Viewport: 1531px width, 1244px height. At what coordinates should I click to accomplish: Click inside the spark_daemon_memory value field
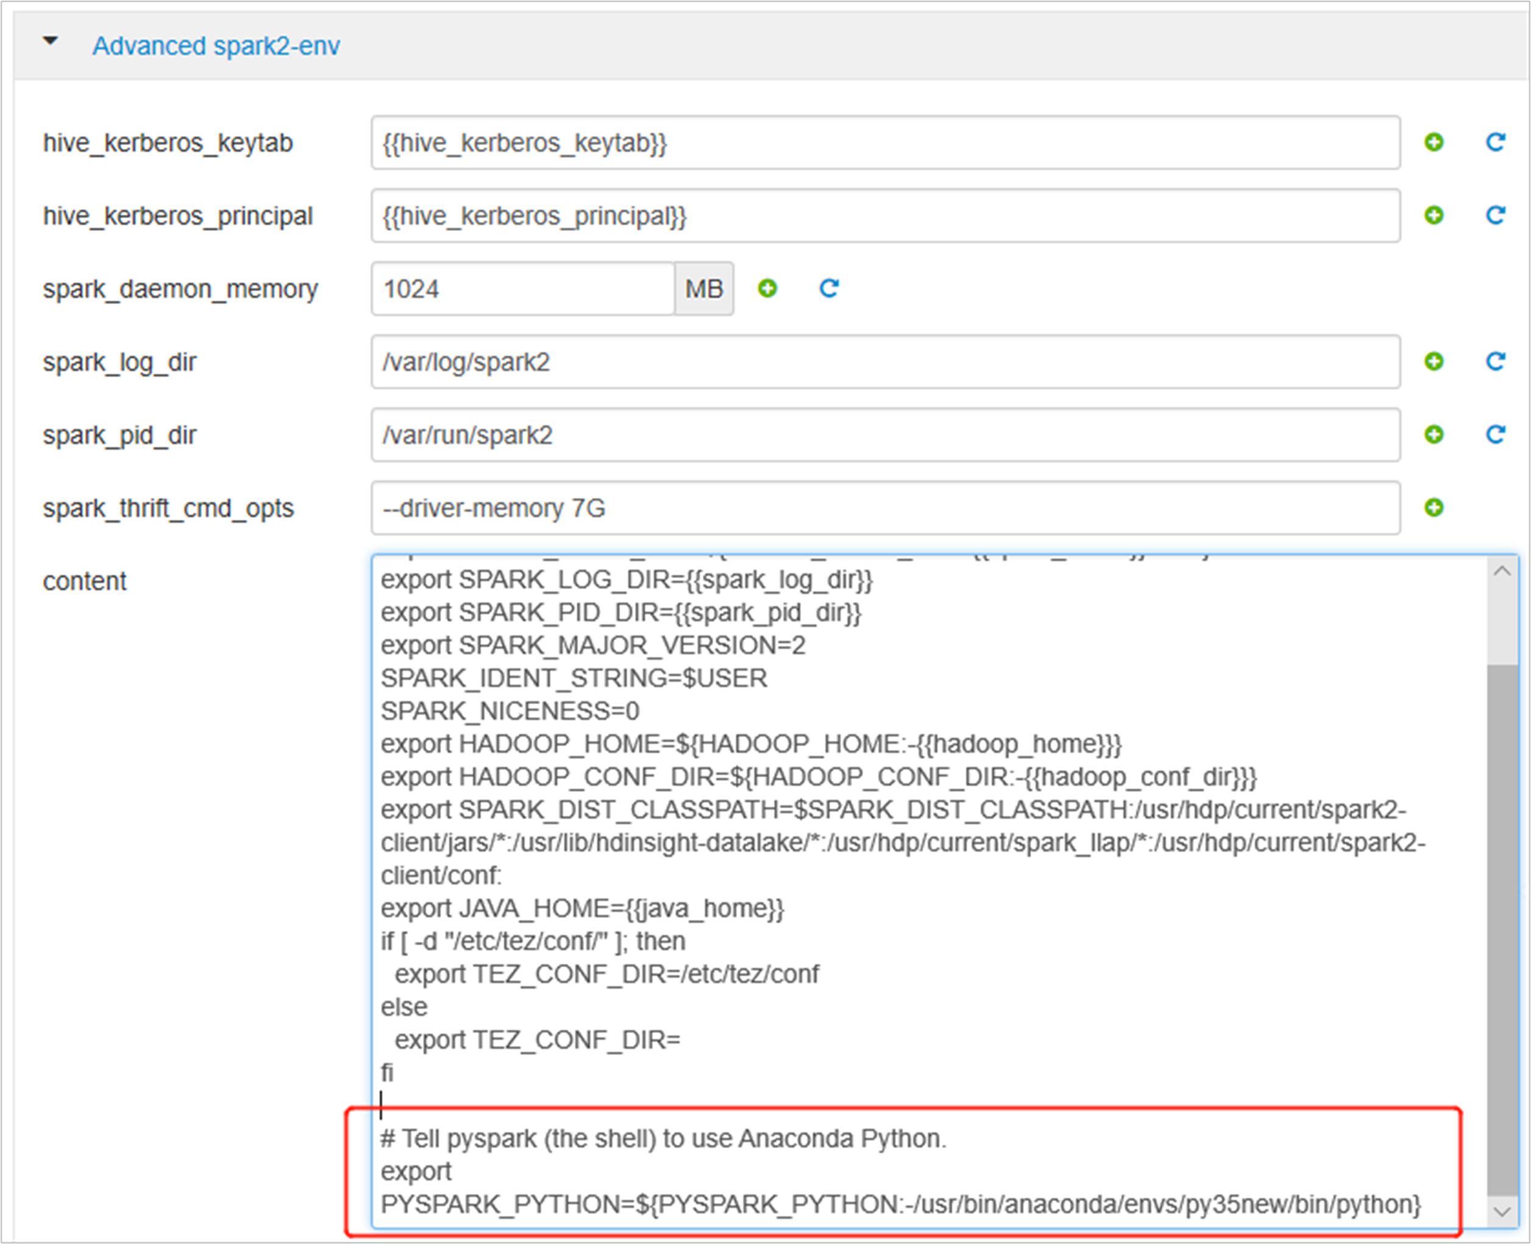522,289
